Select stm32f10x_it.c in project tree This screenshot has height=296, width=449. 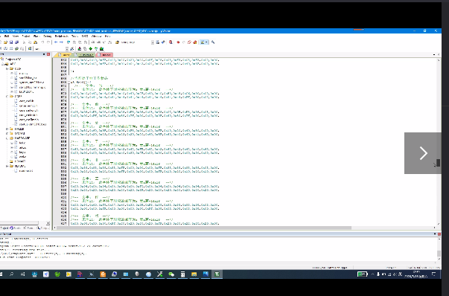[x=28, y=78]
